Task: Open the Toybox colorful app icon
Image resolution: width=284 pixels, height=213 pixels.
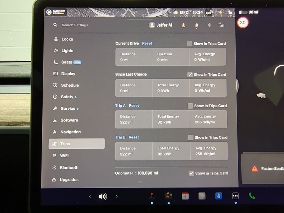Action: coord(168,196)
